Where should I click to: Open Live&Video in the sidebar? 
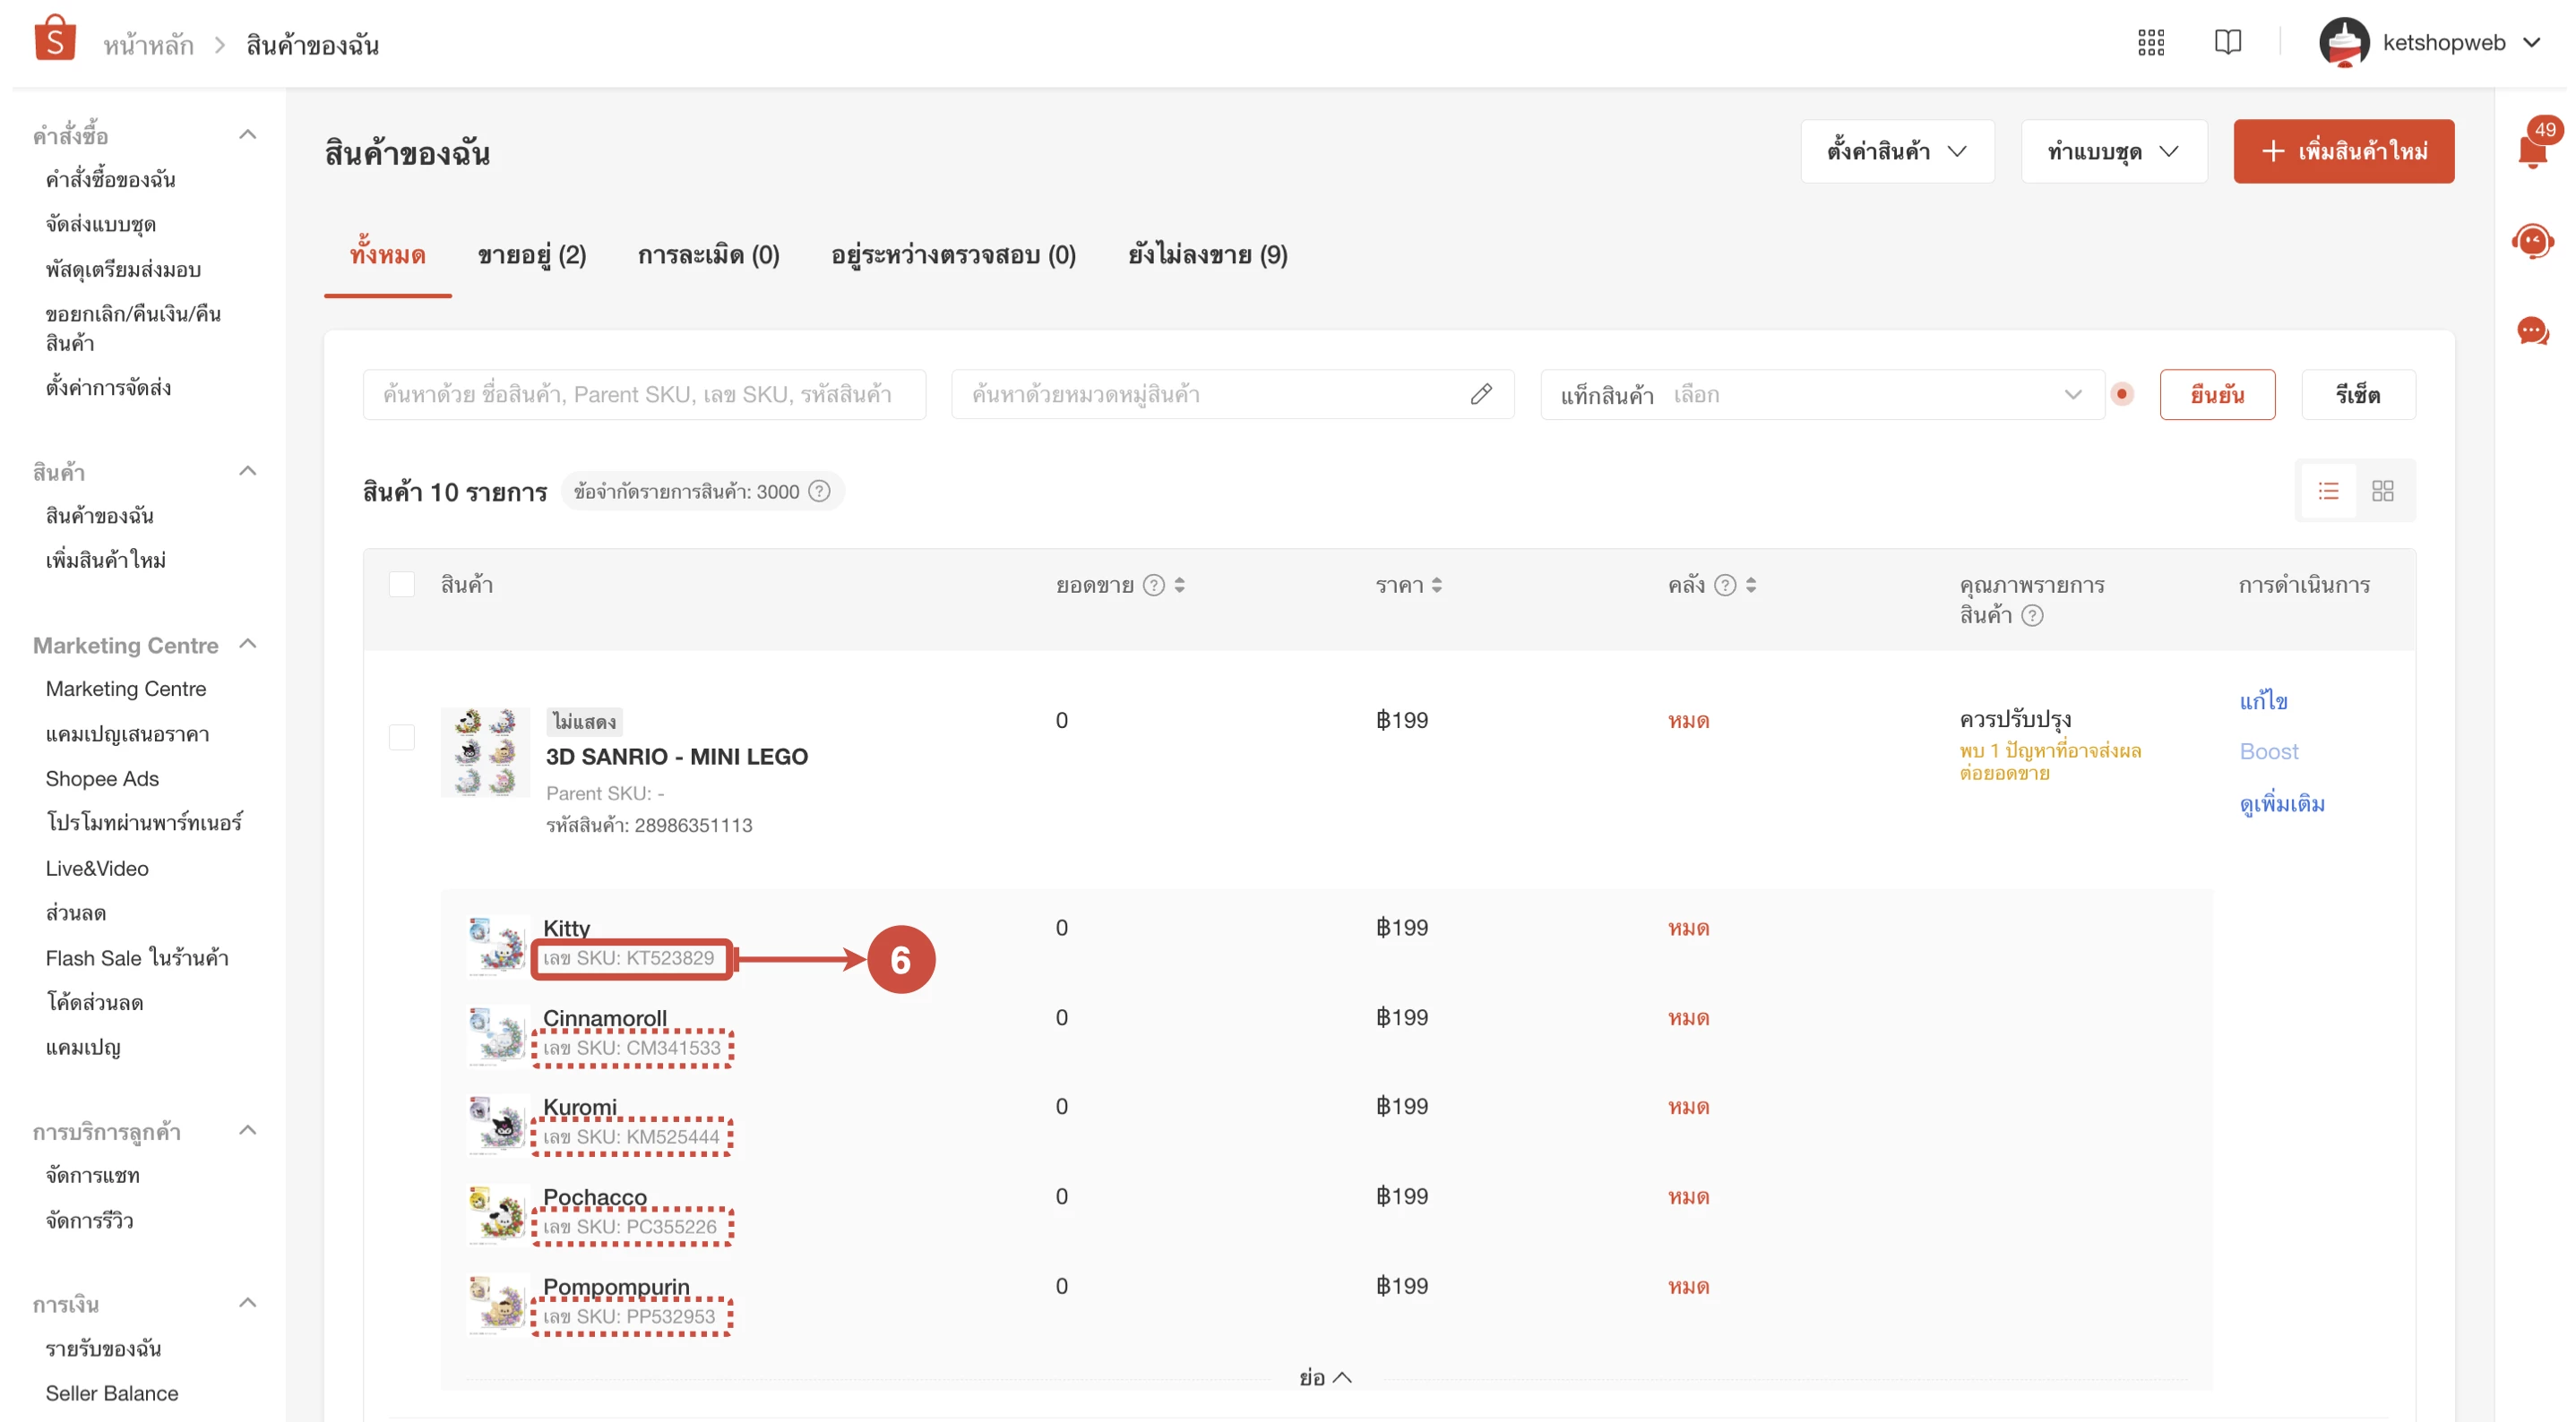97,869
